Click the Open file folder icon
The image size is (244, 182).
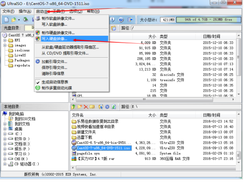(13, 20)
